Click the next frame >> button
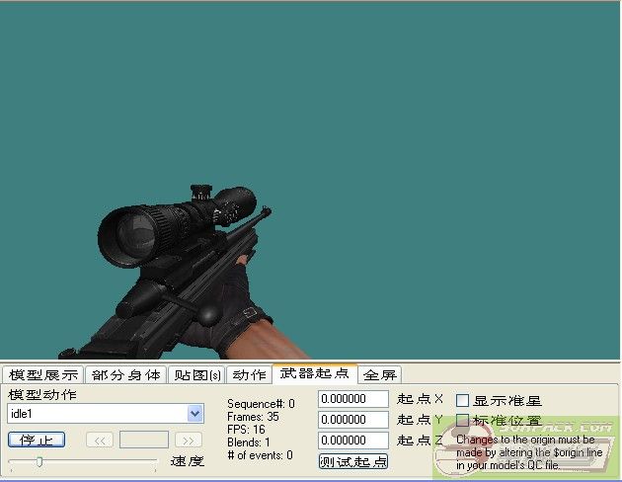This screenshot has width=622, height=482. pyautogui.click(x=188, y=440)
